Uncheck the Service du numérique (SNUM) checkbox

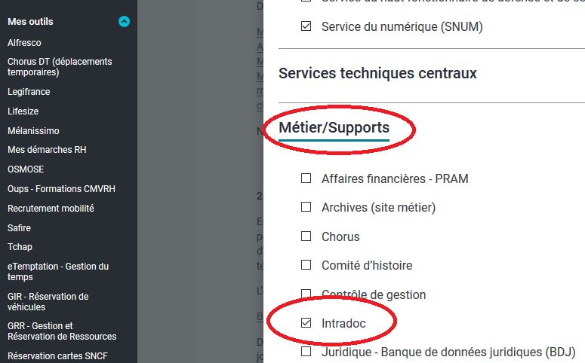click(306, 26)
